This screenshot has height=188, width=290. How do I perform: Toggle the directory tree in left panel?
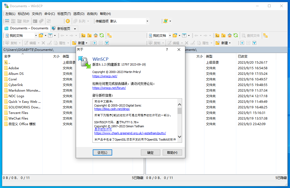pos(109,35)
